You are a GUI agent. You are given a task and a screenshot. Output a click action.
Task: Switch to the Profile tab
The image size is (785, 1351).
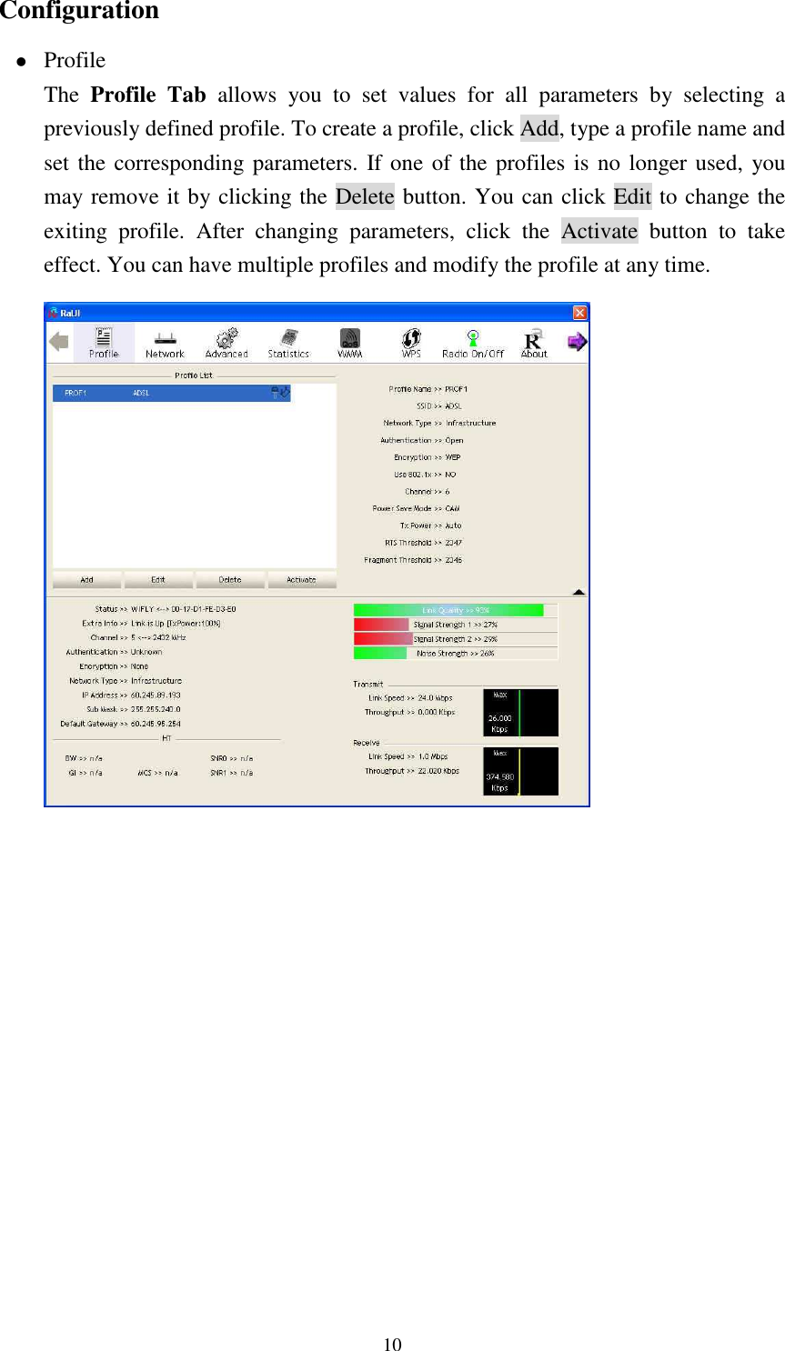(105, 343)
